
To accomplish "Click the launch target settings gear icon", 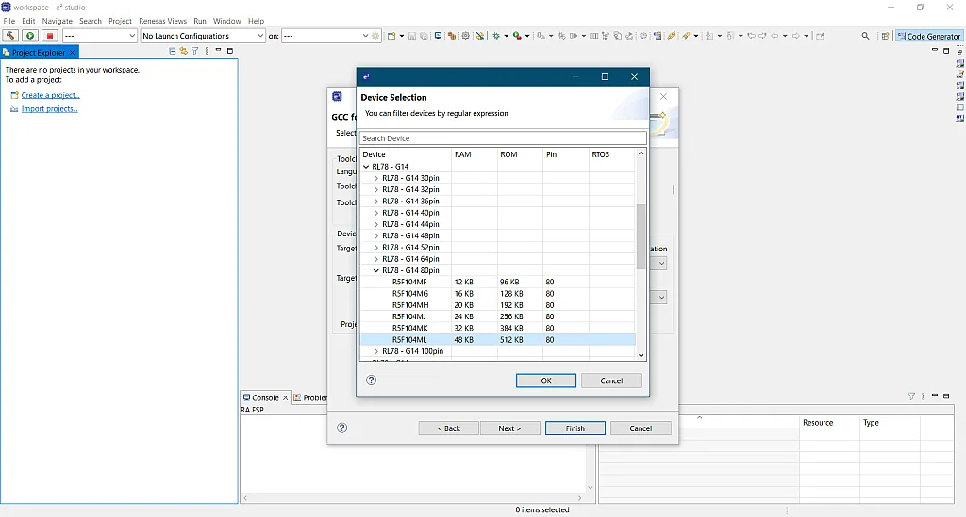I will tap(375, 36).
